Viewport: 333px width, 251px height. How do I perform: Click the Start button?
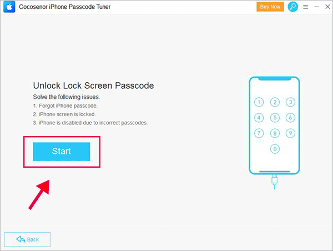click(62, 152)
